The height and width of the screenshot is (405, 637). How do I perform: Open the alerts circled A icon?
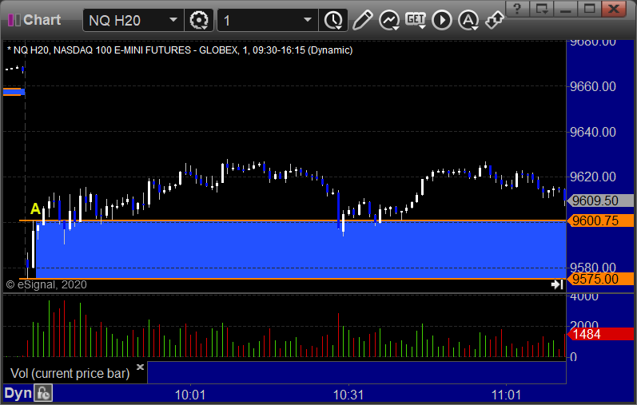click(x=468, y=20)
